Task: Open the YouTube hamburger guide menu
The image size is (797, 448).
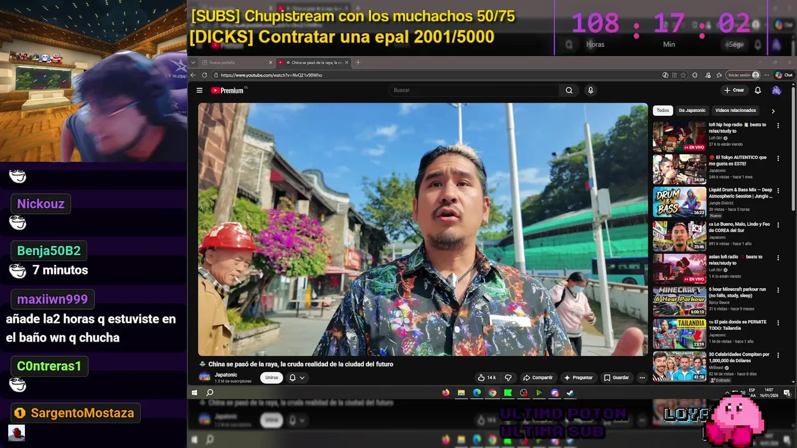Action: [199, 90]
